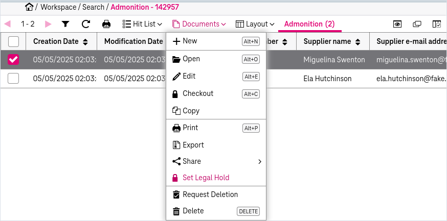Choose Copy from the menu
This screenshot has height=221, width=447.
click(x=216, y=111)
